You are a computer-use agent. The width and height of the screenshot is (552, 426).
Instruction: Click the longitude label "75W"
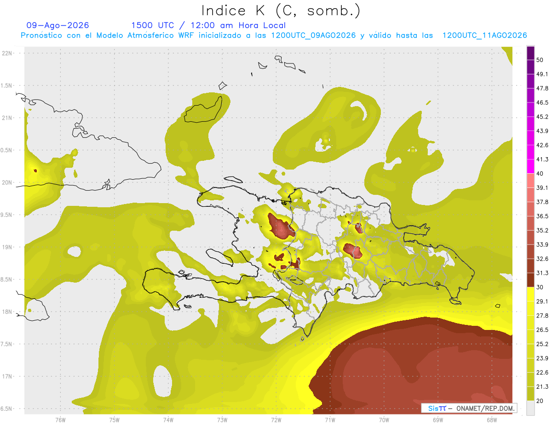tap(114, 420)
